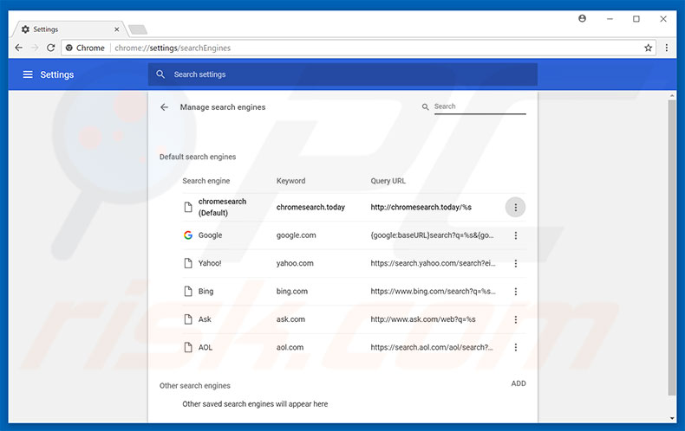685x431 pixels.
Task: Click the chromesearch page icon
Action: 188,207
